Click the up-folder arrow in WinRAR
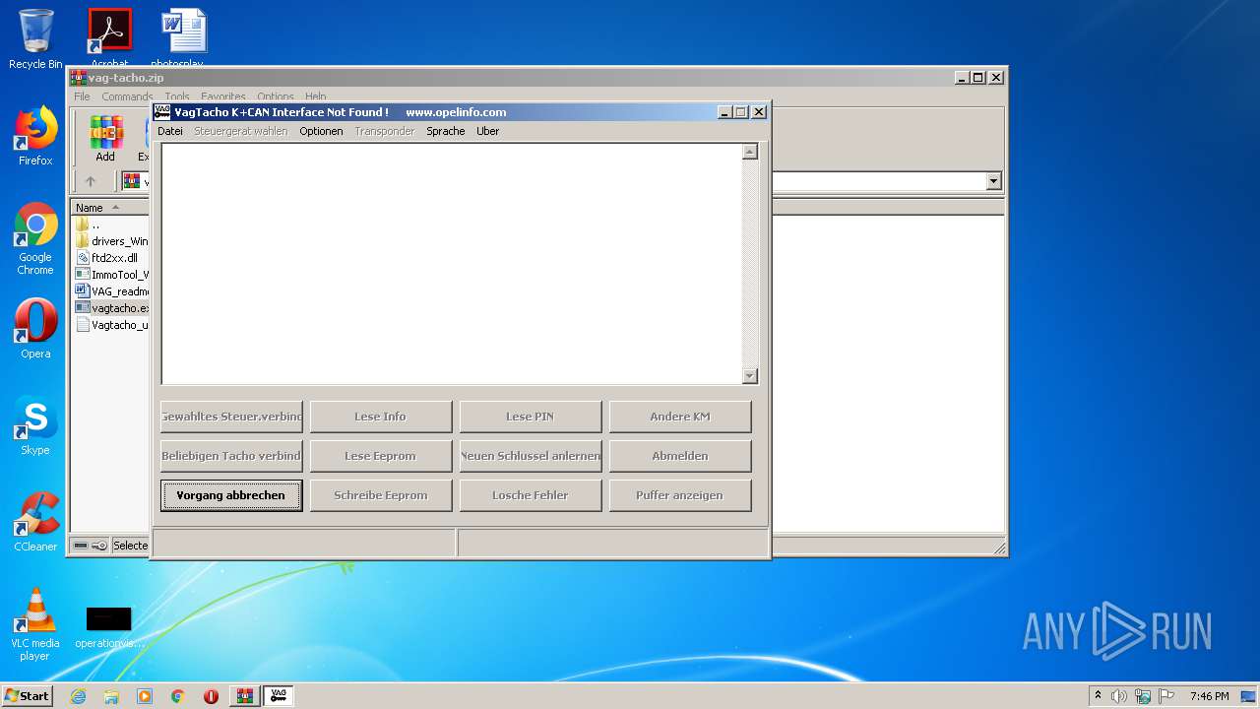 (x=91, y=181)
